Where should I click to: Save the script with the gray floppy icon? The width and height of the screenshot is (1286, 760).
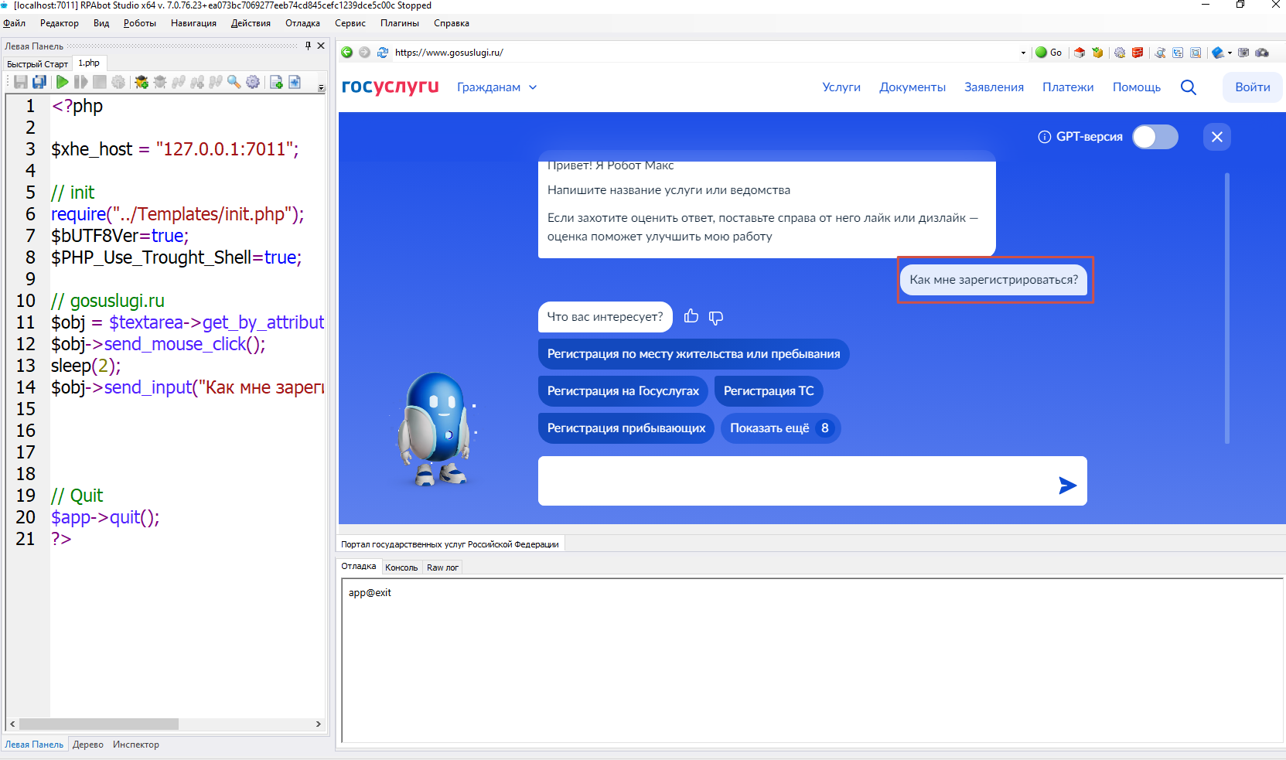point(21,82)
